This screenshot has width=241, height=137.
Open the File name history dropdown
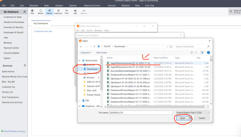click(x=172, y=113)
